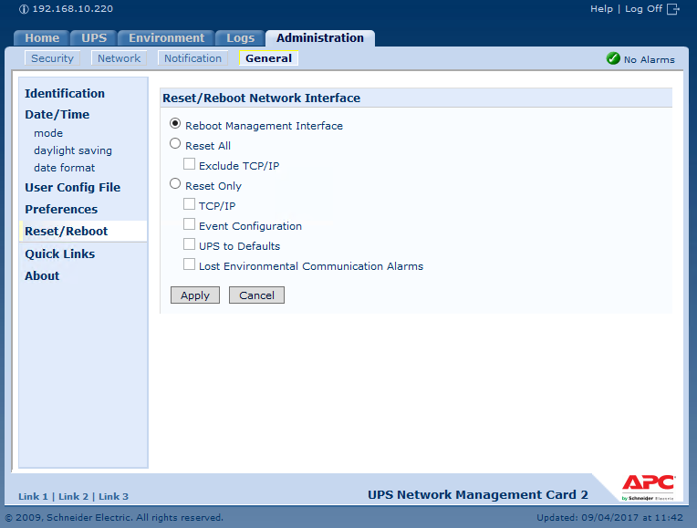
Task: Click the Log Off door icon
Action: [x=674, y=9]
